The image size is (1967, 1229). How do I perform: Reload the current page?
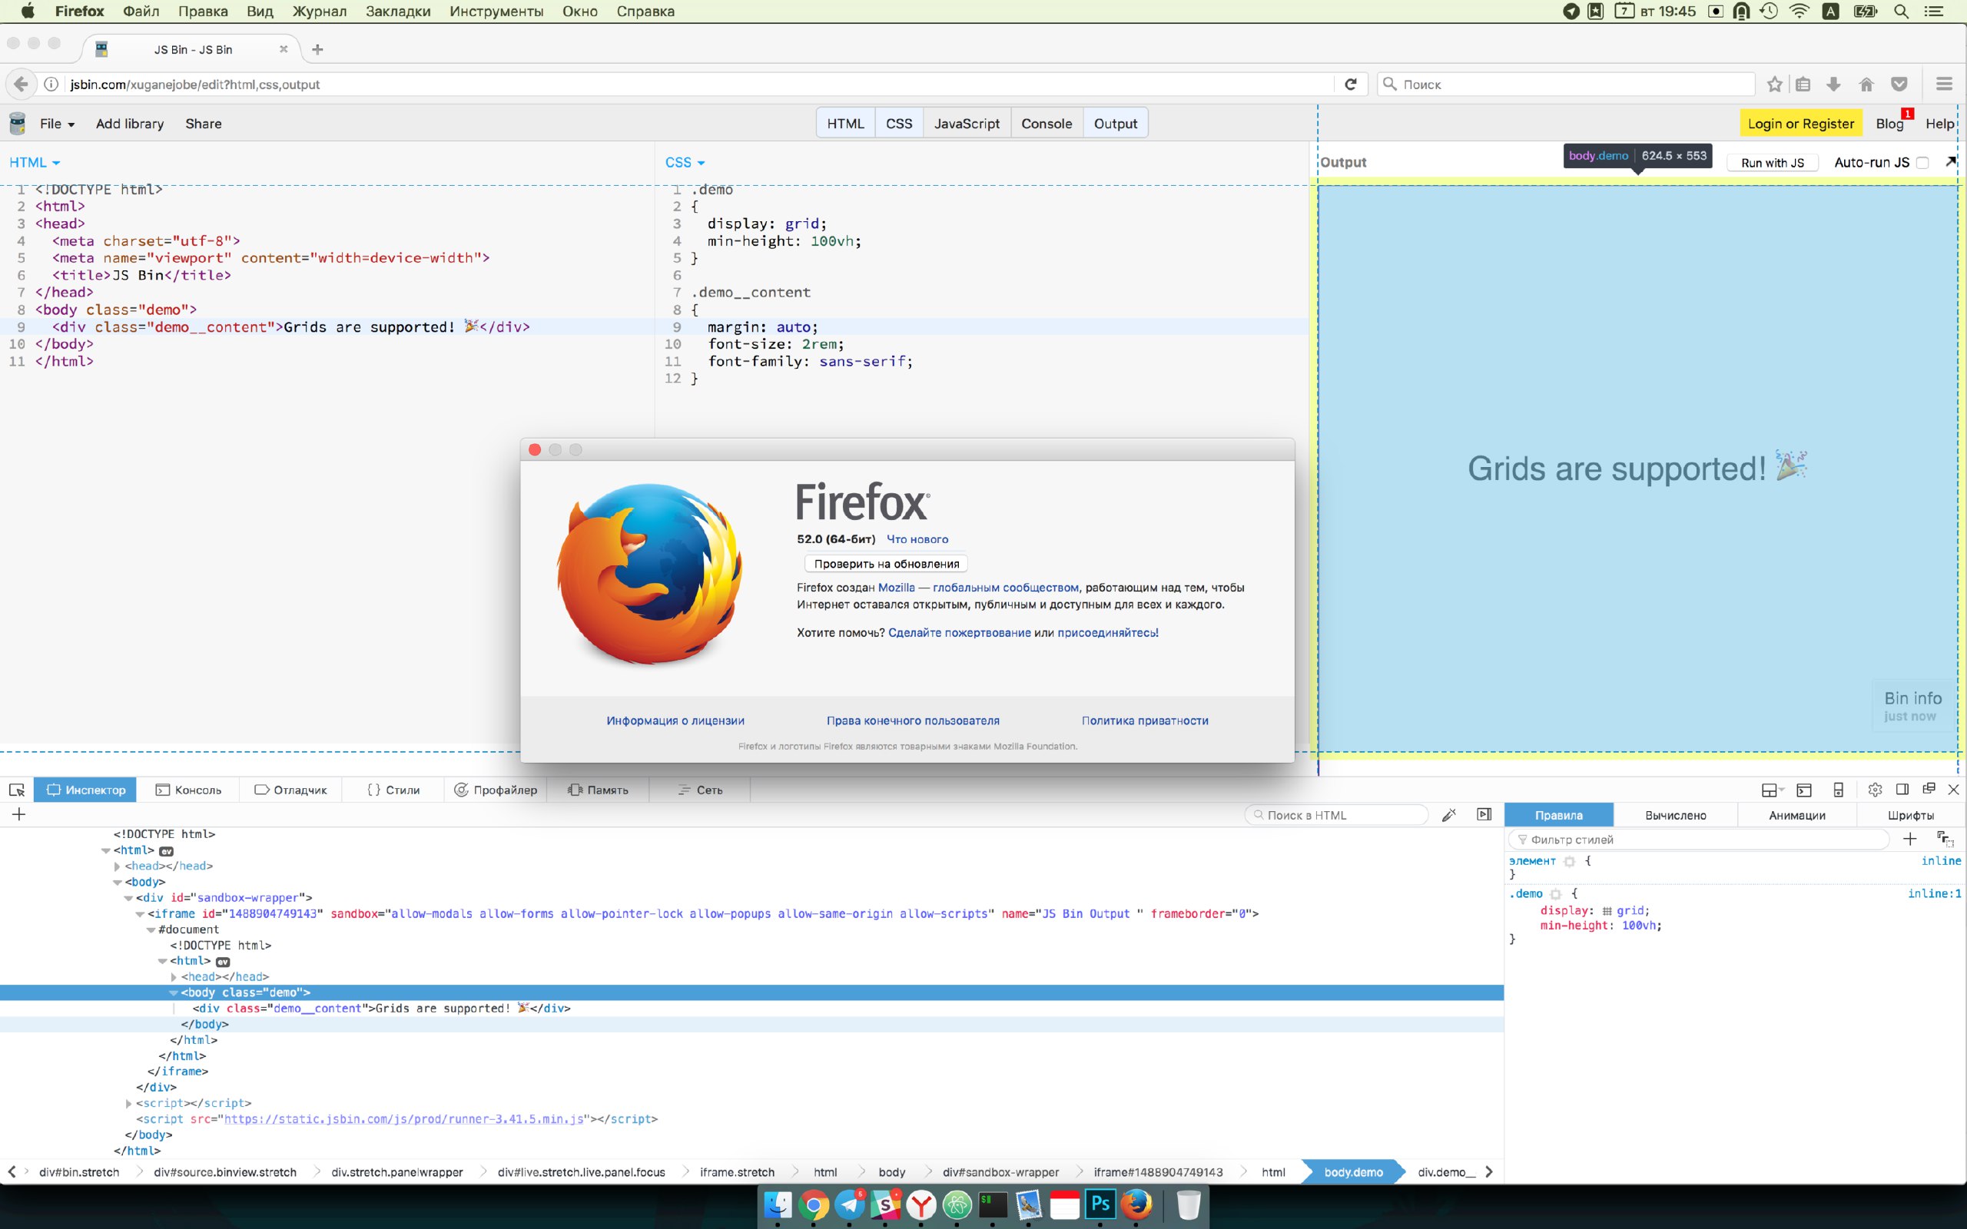click(1351, 84)
